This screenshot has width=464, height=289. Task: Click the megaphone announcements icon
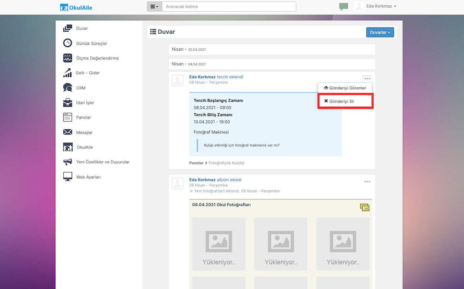68,162
